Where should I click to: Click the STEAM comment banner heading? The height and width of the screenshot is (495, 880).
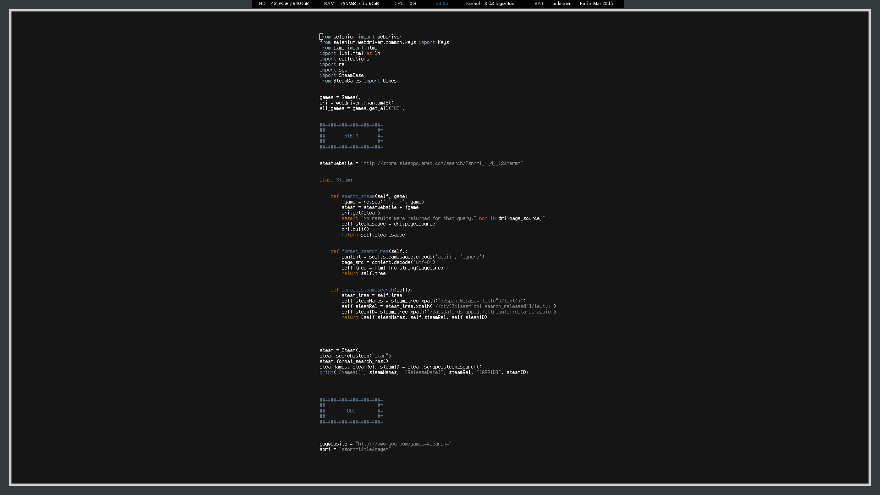pyautogui.click(x=351, y=136)
